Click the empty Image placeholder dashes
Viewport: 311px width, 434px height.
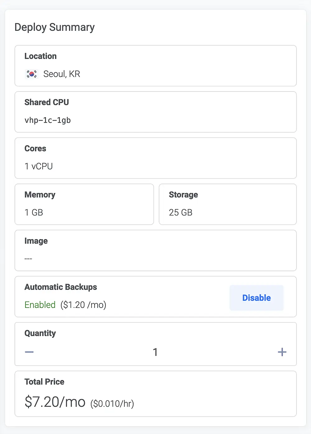click(28, 259)
